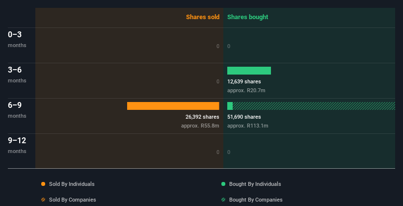
Task: Click the orange Sold By Individuals legend dot
Action: click(x=43, y=184)
